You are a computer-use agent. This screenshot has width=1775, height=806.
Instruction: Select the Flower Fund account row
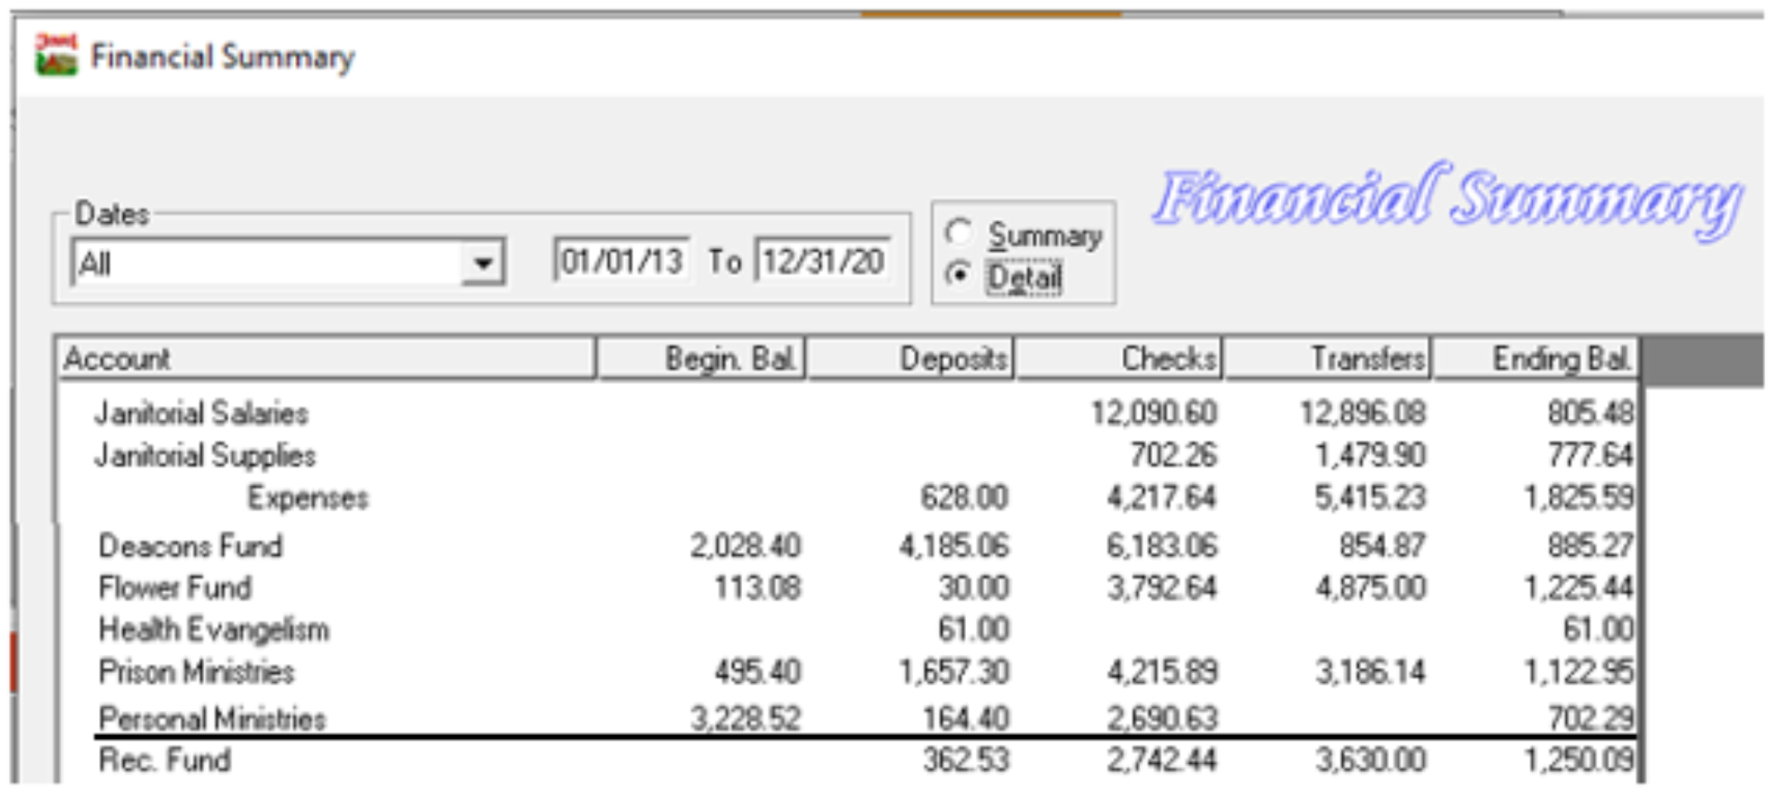tap(175, 588)
